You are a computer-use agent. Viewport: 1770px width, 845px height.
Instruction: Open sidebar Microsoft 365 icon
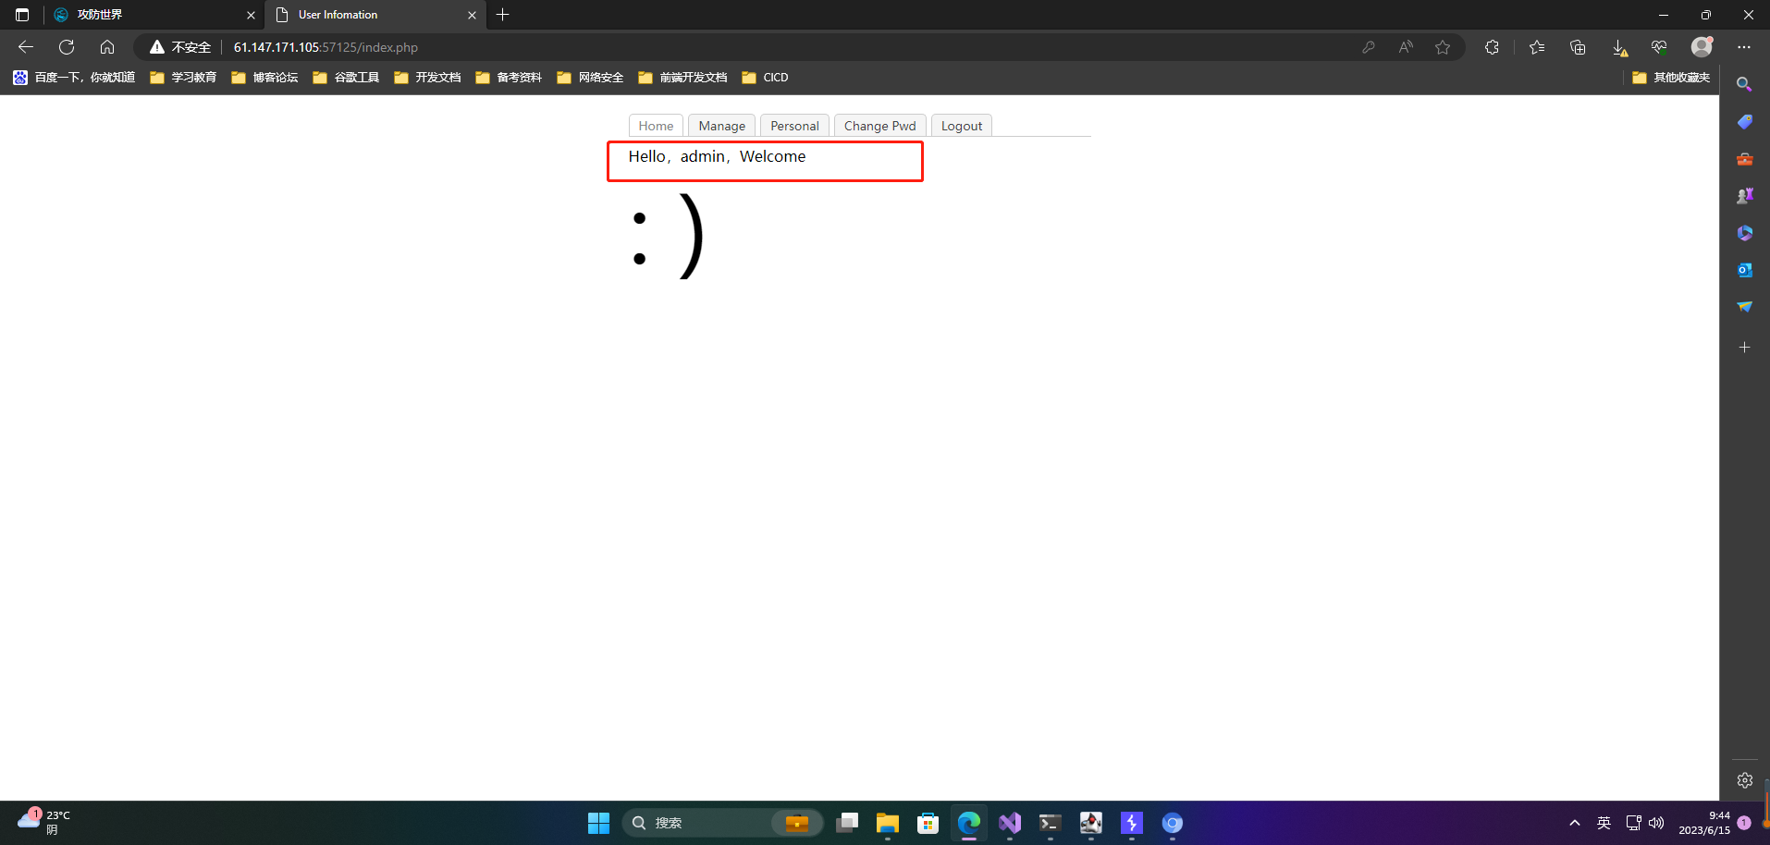tap(1744, 233)
